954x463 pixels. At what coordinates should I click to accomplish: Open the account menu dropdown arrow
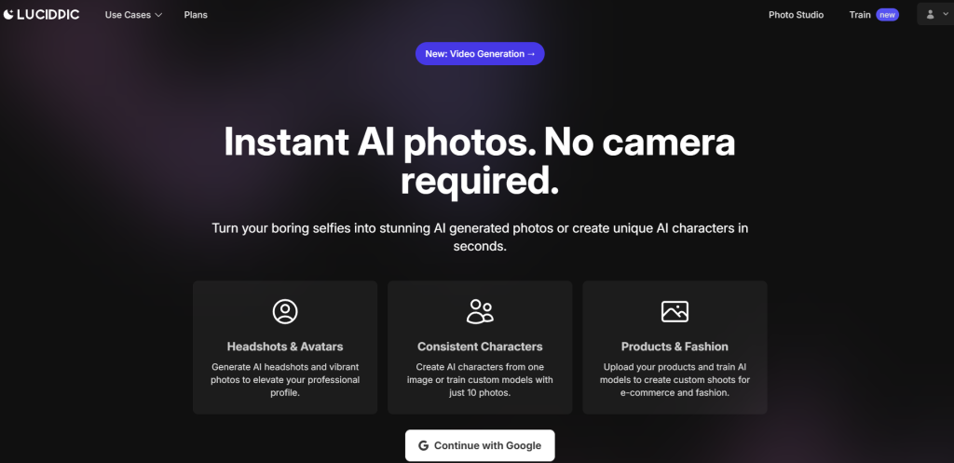(945, 15)
